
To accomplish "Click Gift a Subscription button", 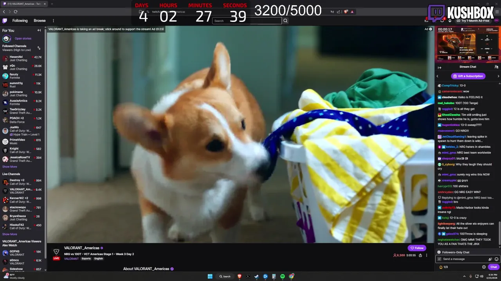I will pyautogui.click(x=468, y=76).
